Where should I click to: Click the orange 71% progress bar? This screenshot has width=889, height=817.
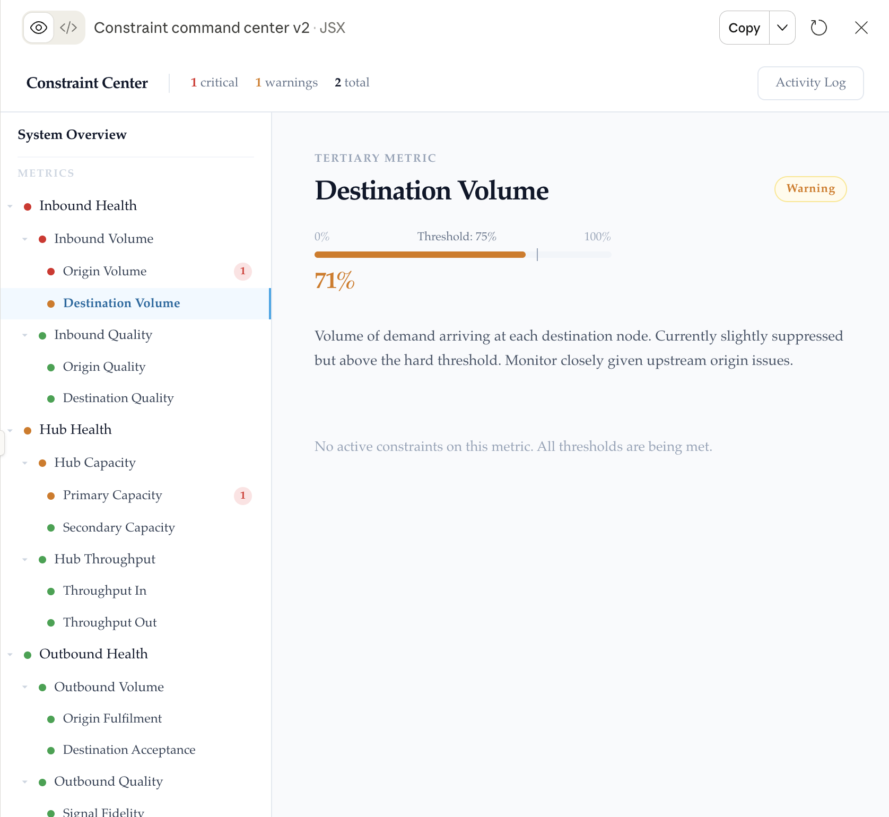tap(420, 255)
